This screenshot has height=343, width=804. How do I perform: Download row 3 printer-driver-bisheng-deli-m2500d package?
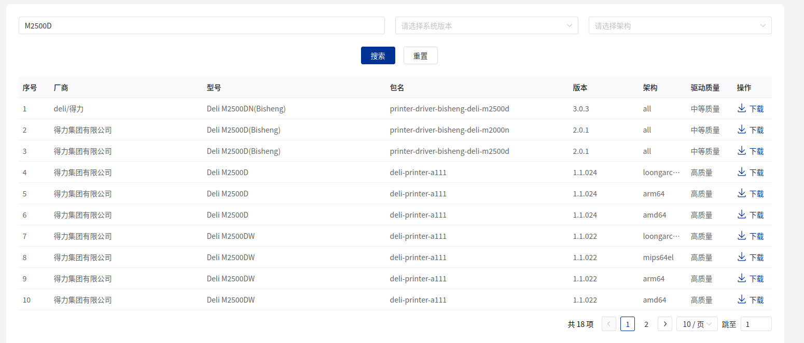coord(751,151)
